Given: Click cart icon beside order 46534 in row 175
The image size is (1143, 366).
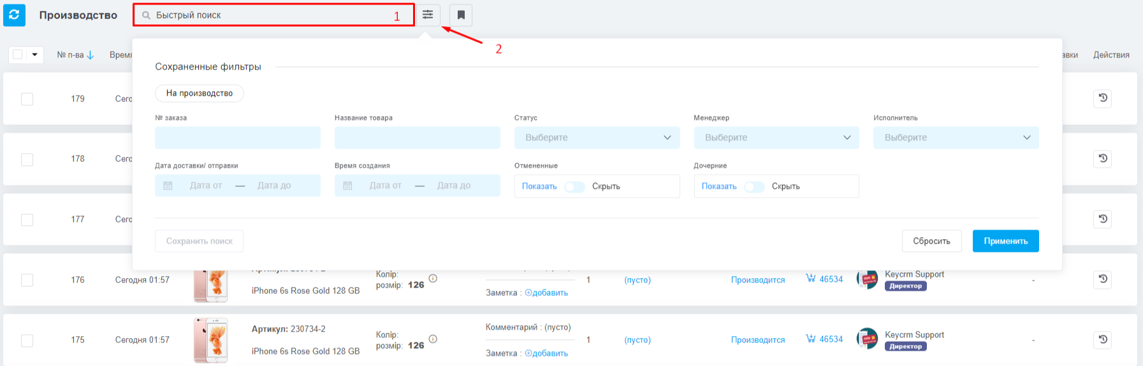Looking at the screenshot, I should (x=811, y=339).
